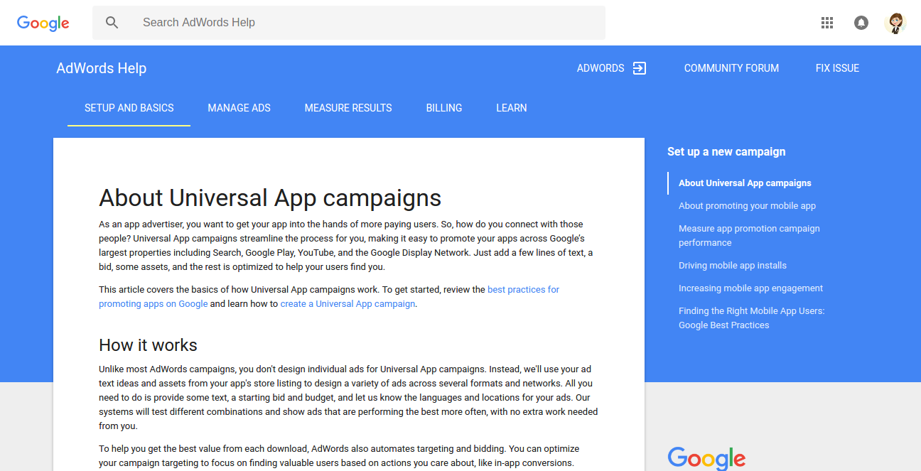Screen dimensions: 921x471
Task: Open 'Driving mobile app installs' article
Action: point(733,266)
